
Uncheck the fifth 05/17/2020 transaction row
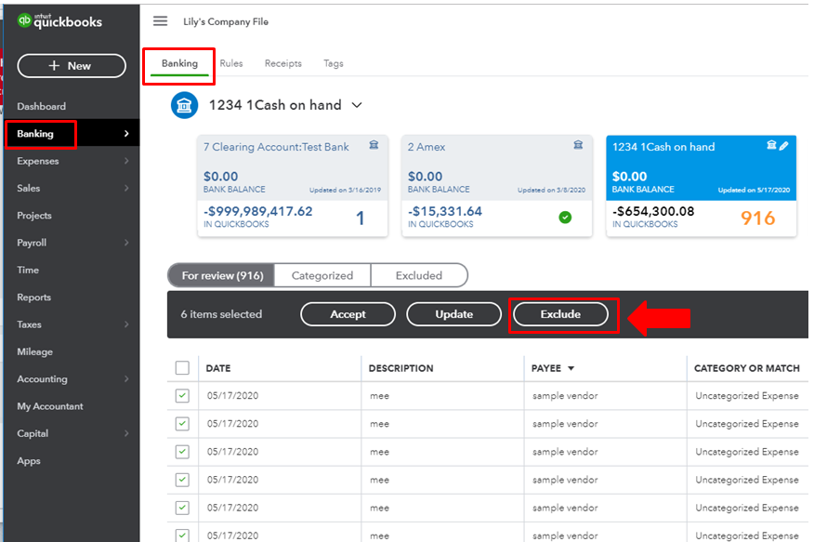[x=182, y=508]
